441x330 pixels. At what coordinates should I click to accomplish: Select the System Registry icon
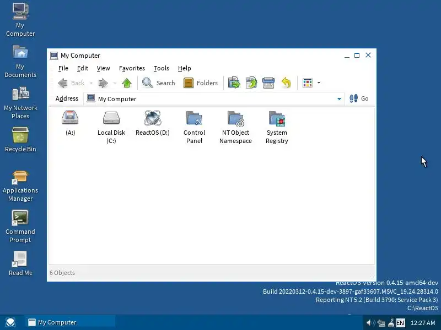277,118
